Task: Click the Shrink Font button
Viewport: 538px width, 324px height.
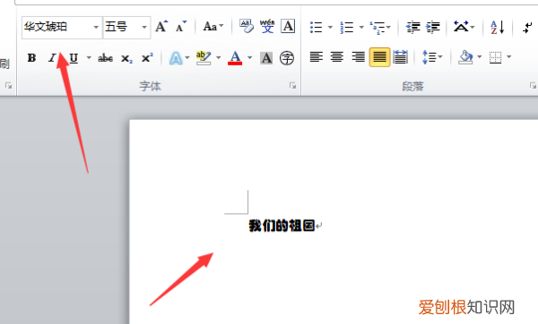Action: [180, 26]
